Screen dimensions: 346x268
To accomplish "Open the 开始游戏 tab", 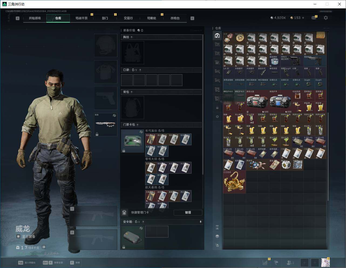I will click(x=35, y=18).
